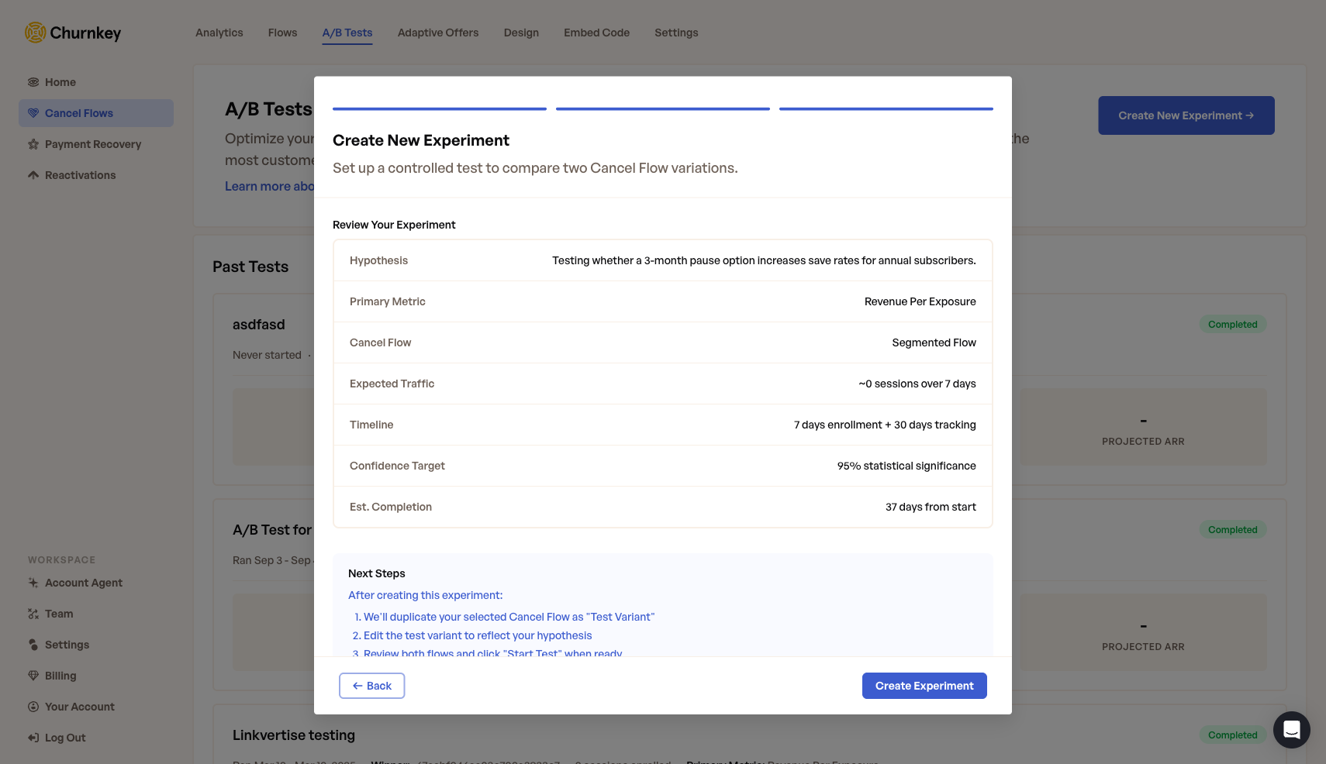Switch to the Adaptive Offers tab
This screenshot has width=1326, height=764.
437,33
